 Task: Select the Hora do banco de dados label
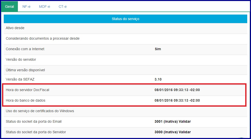tap(25, 100)
